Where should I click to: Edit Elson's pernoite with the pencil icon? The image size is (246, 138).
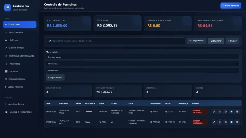(x=214, y=122)
